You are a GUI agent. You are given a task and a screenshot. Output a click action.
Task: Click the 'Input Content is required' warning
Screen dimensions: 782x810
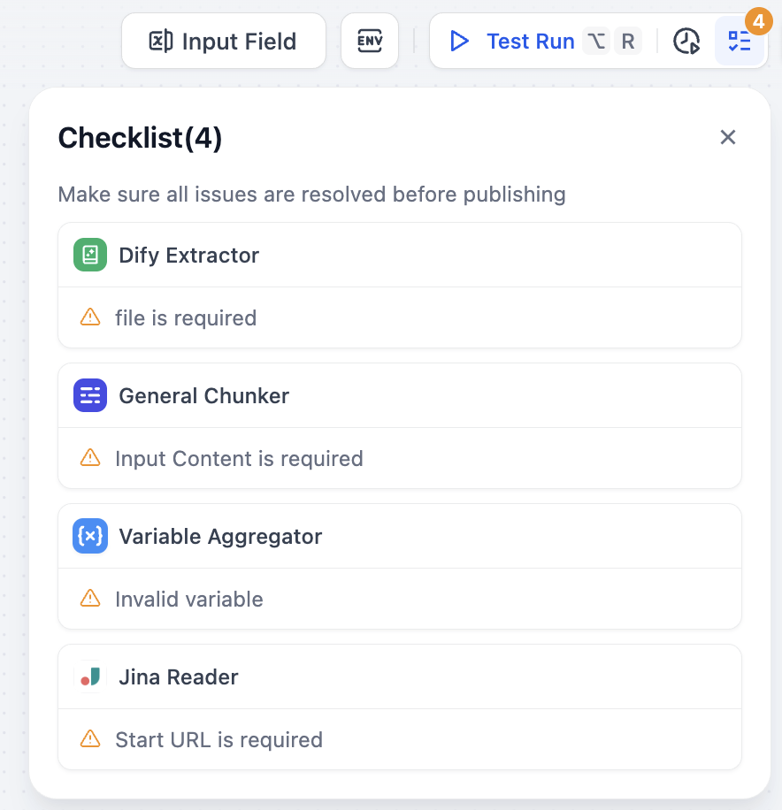(239, 458)
